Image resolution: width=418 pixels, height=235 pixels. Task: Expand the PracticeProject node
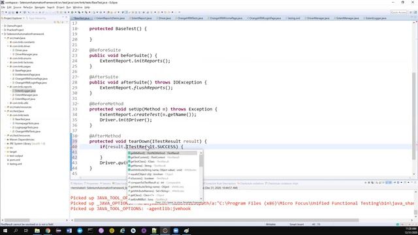(2, 30)
